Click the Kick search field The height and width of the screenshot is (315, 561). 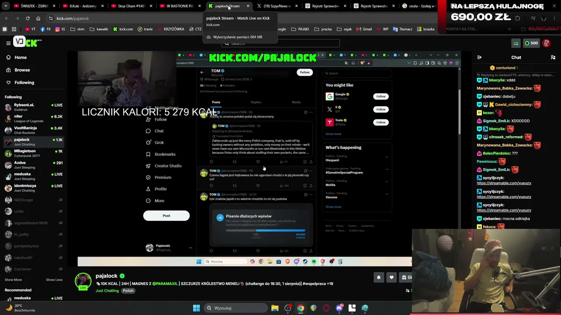point(280,43)
